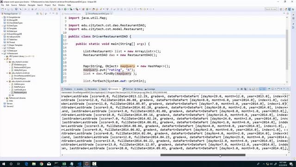Click the Coverage run icon in toolbar
296x167 pixels.
point(71,9)
